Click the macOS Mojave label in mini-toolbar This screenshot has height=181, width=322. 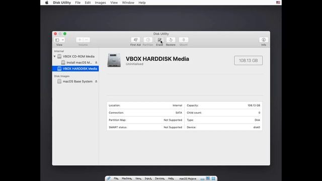pyautogui.click(x=188, y=178)
